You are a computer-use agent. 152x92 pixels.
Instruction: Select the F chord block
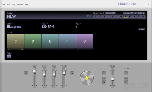tap(67, 41)
